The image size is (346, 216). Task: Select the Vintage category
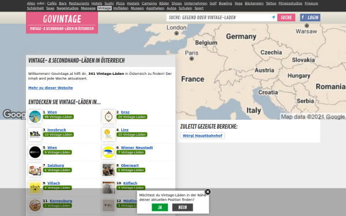pos(104,8)
